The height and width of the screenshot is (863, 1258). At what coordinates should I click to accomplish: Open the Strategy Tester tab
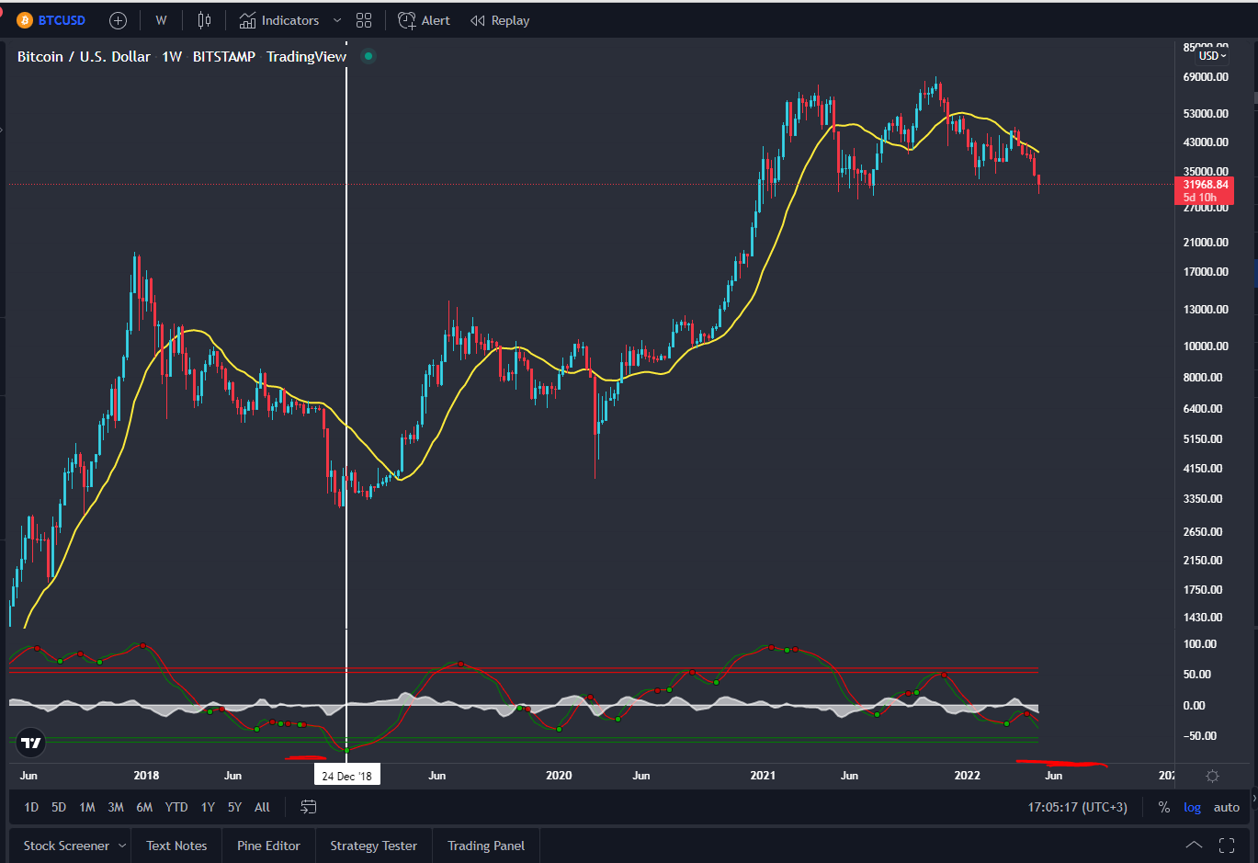click(373, 846)
